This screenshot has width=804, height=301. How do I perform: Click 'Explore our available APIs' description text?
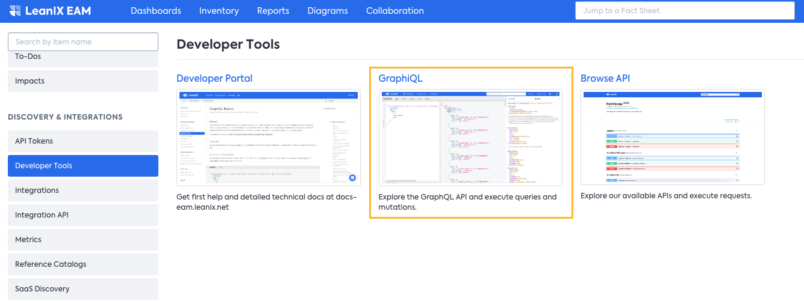[x=666, y=196]
